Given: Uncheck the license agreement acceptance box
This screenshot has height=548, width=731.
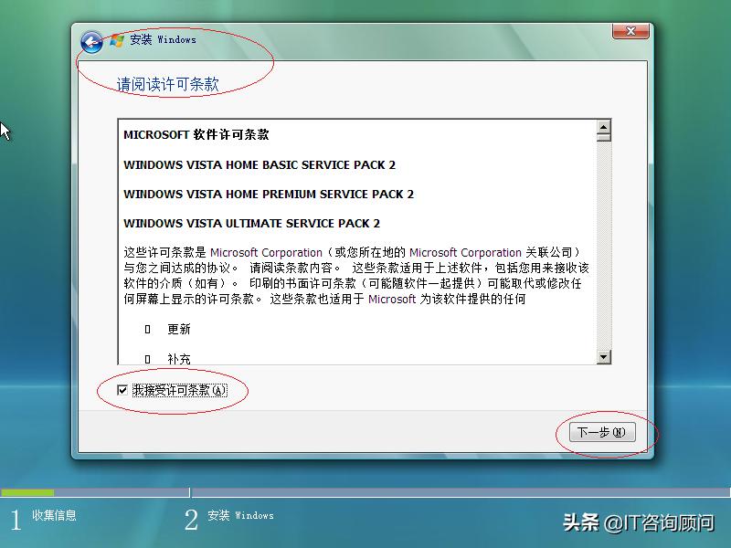Looking at the screenshot, I should click(x=124, y=390).
